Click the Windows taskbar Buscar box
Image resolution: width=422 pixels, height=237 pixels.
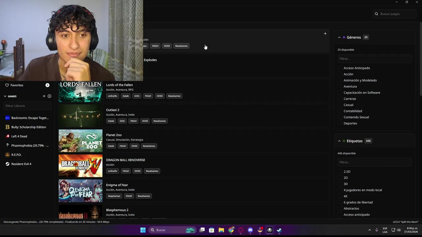tap(172, 230)
